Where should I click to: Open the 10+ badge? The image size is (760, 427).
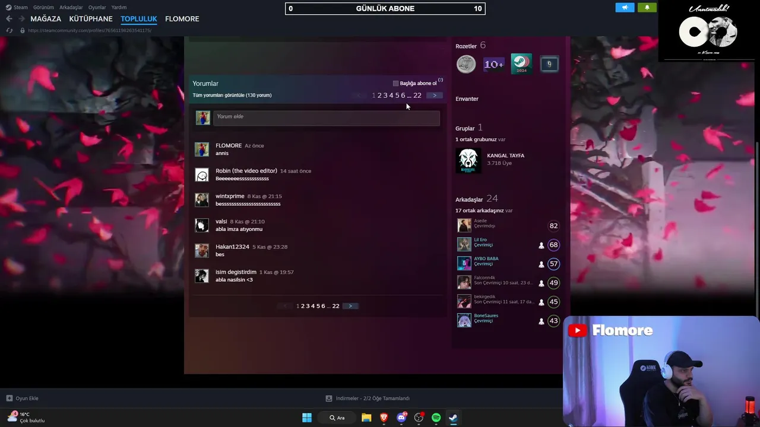click(x=494, y=64)
